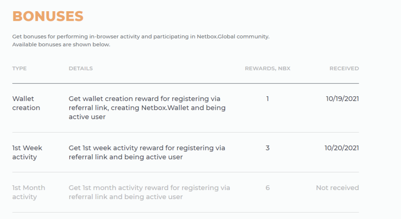Click the wallet creation reward description
The image size is (401, 219).
tap(147, 108)
